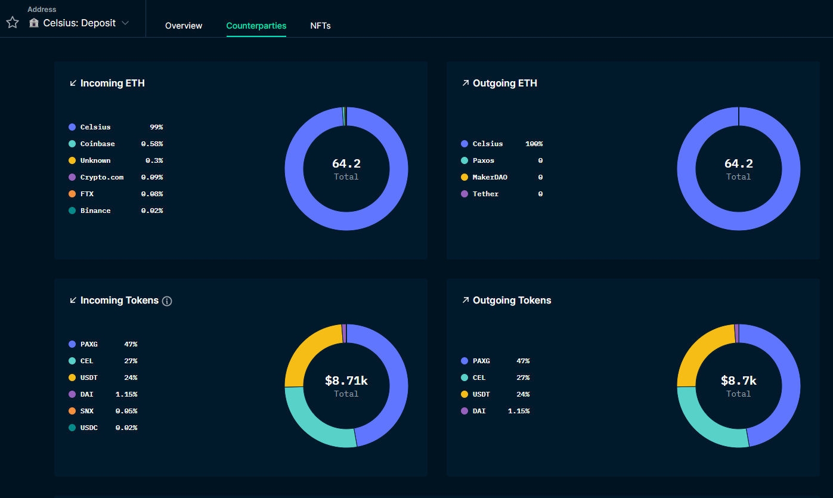The image size is (833, 498).
Task: Click the bank building icon beside Celsius: Deposit
Action: coord(34,23)
